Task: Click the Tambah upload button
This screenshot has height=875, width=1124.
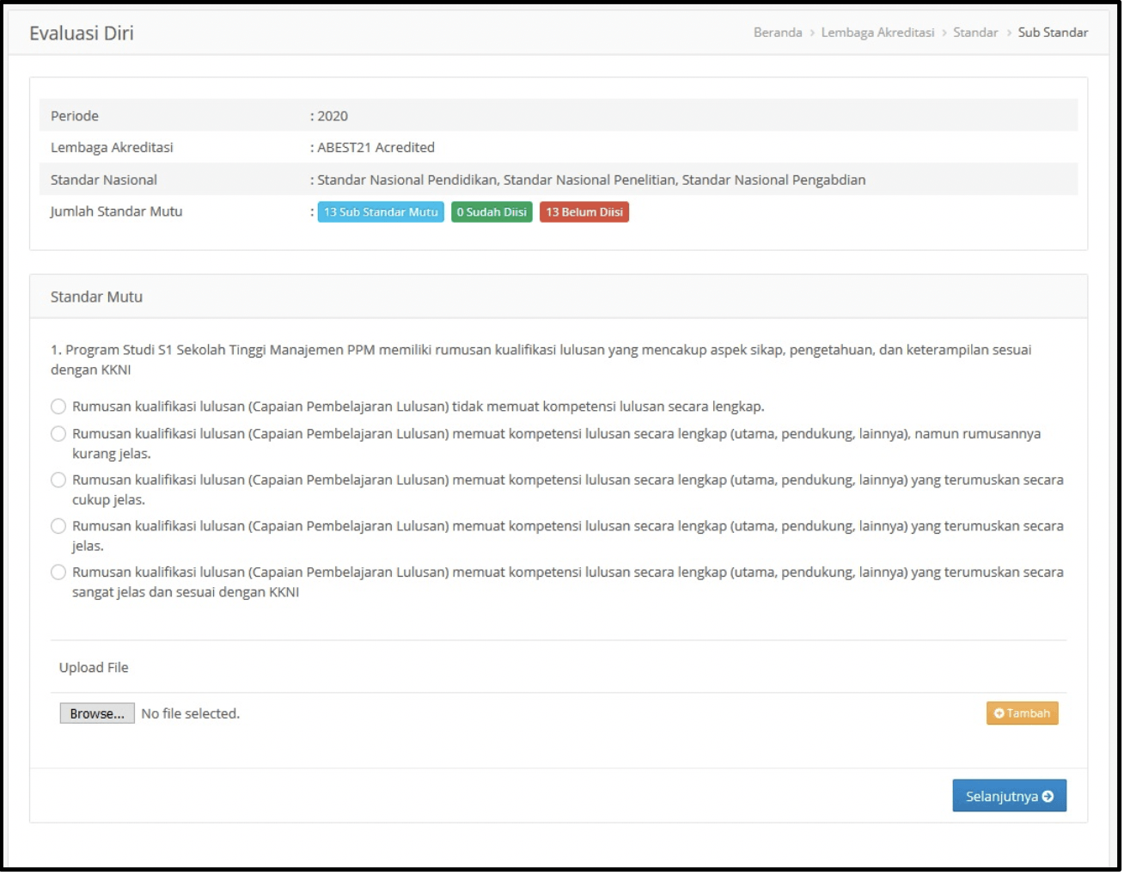Action: [1022, 713]
